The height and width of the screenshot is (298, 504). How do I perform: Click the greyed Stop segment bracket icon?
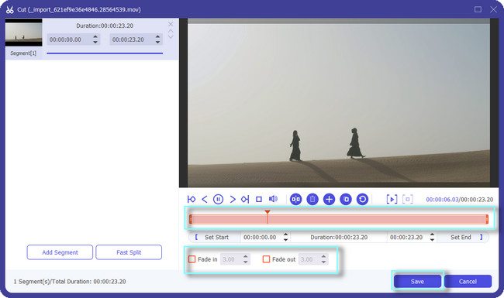pyautogui.click(x=408, y=199)
